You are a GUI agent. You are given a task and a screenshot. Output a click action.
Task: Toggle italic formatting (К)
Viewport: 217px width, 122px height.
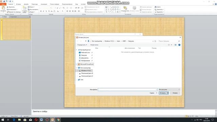[x=43, y=11]
